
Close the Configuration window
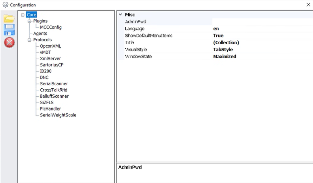pyautogui.click(x=308, y=5)
